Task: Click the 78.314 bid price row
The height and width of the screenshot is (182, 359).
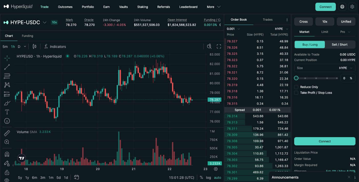Action: coord(257,116)
